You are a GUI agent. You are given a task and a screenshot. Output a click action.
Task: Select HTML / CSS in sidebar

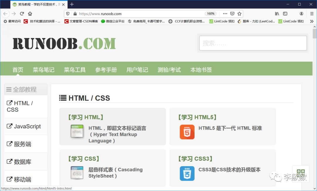click(26, 106)
